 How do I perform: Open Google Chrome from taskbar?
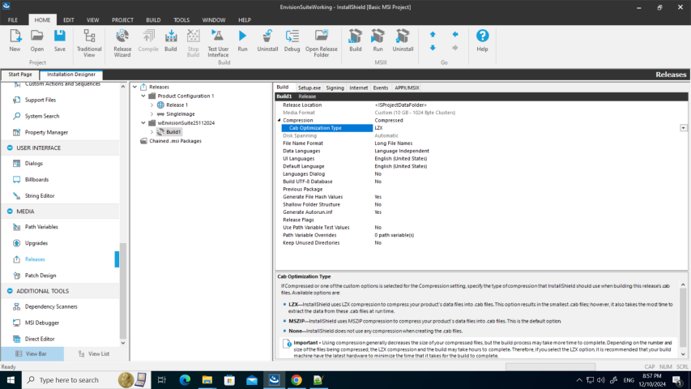click(296, 380)
